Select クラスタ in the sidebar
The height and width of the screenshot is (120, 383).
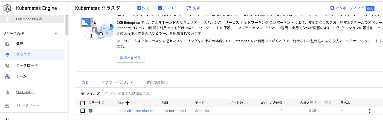32,55
